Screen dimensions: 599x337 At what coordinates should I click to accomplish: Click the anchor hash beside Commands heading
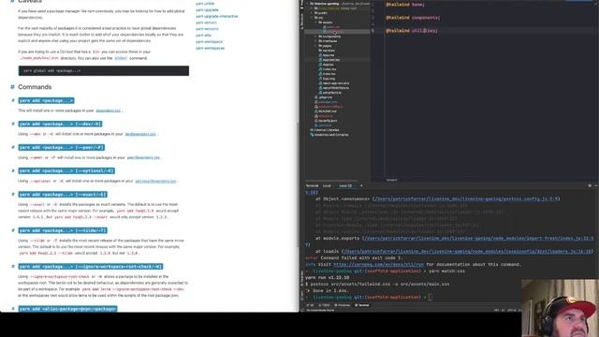(12, 87)
